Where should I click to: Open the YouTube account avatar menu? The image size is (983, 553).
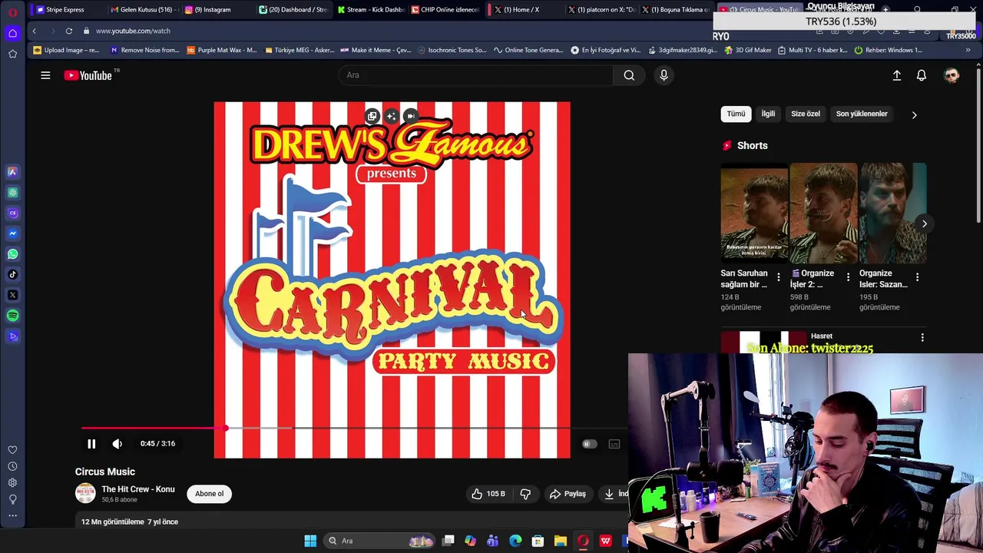pyautogui.click(x=952, y=75)
